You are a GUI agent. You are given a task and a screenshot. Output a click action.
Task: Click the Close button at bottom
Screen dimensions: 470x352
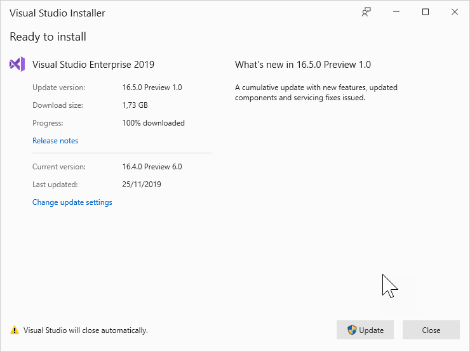pos(431,330)
